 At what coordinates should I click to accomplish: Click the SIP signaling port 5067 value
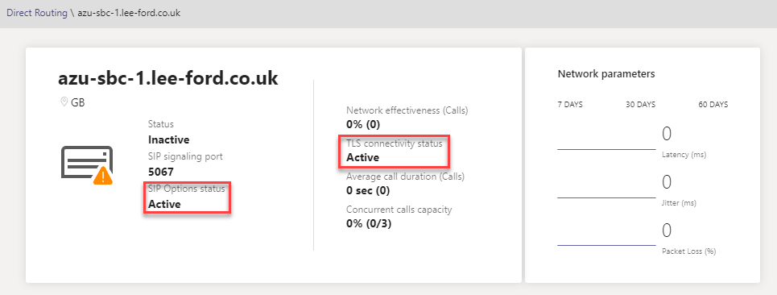[161, 172]
